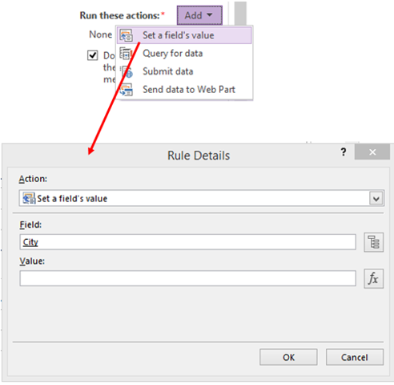Dismiss the dialog with Cancel button

click(355, 357)
